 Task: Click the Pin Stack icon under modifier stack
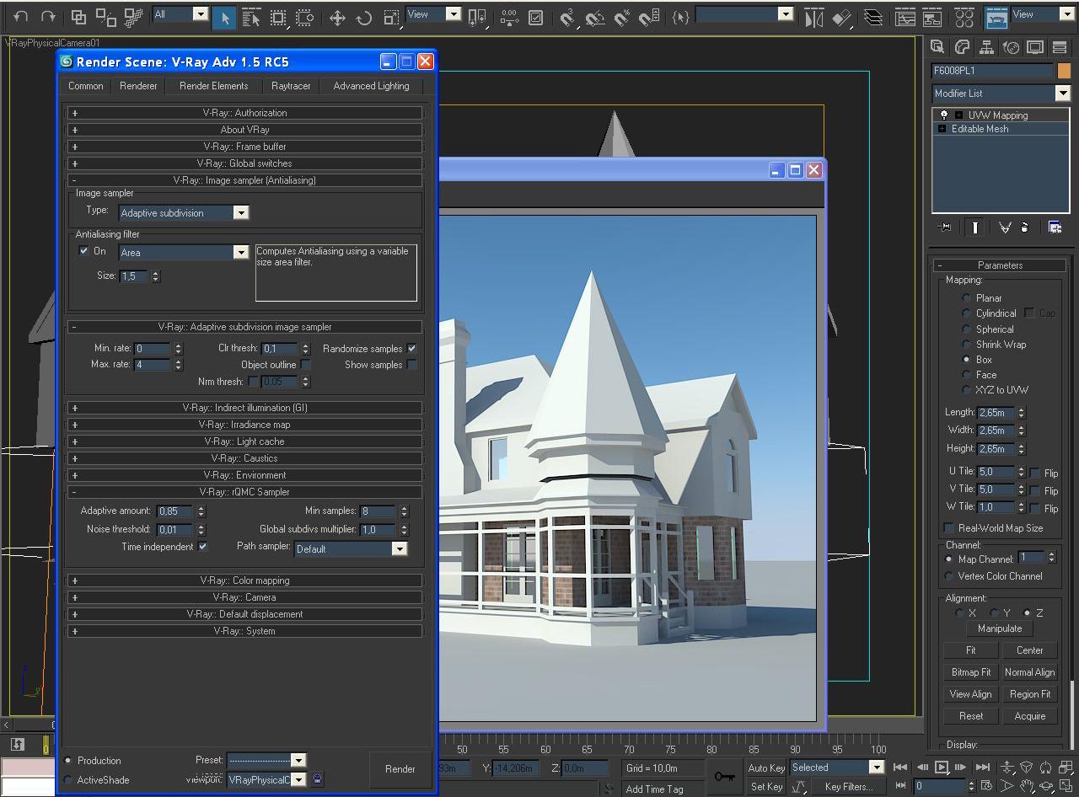(945, 227)
